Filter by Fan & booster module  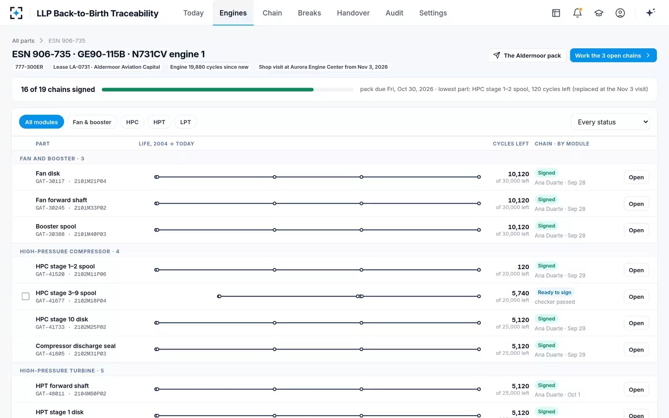[x=92, y=122]
